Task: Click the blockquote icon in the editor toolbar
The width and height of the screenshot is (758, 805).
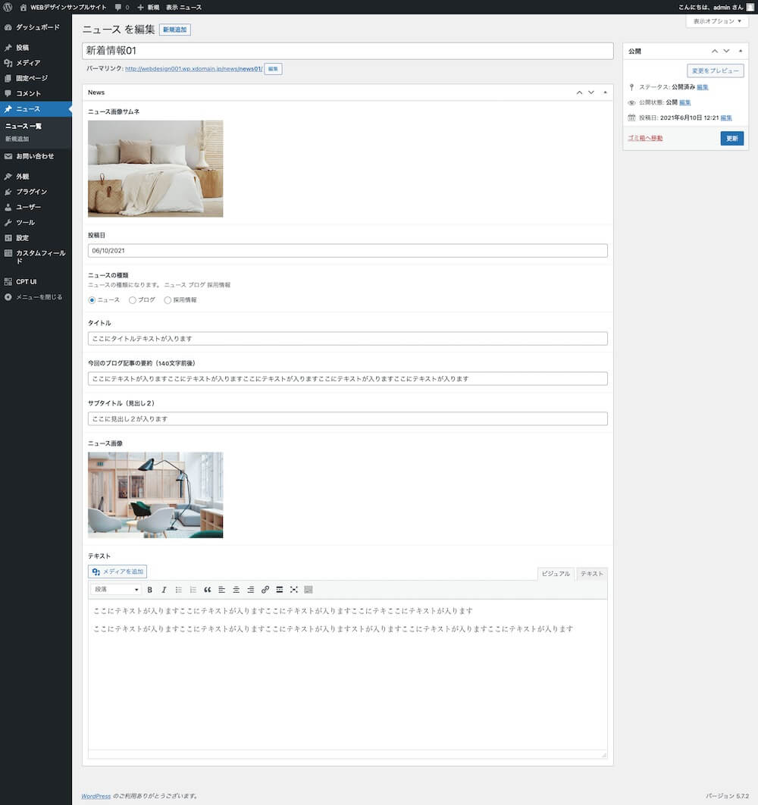Action: point(208,590)
